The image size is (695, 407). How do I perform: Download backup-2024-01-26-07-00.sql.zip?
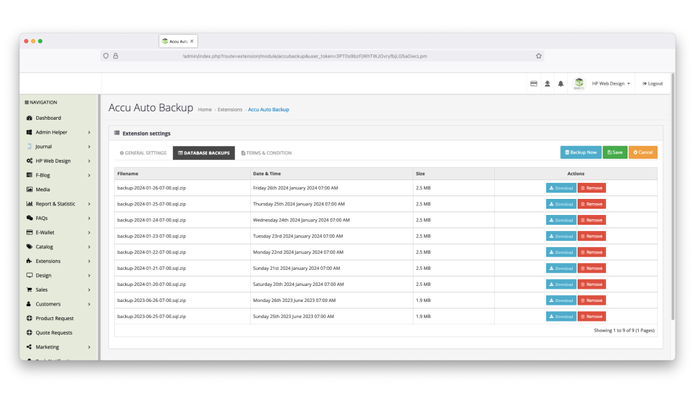[561, 188]
